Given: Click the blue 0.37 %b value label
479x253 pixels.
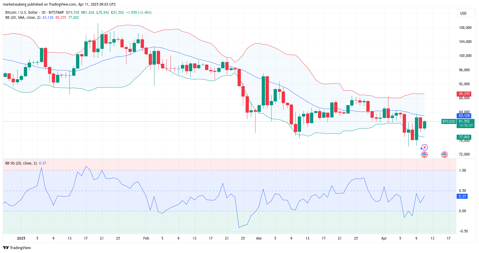Looking at the screenshot, I should point(462,196).
